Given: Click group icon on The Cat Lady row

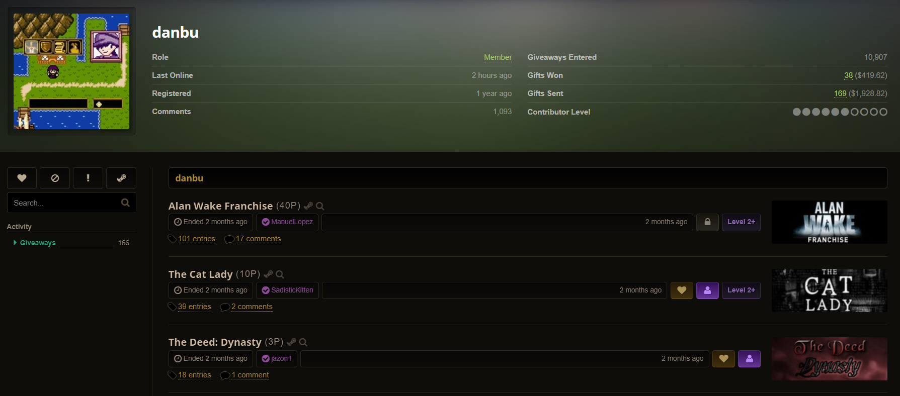Looking at the screenshot, I should click(707, 290).
